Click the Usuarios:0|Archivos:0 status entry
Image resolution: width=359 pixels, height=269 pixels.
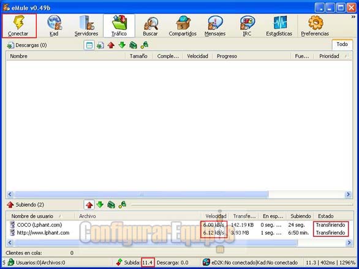[x=40, y=263]
